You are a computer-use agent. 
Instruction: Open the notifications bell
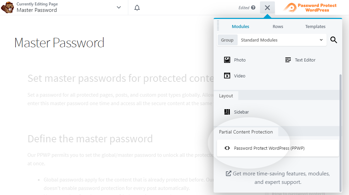[137, 8]
